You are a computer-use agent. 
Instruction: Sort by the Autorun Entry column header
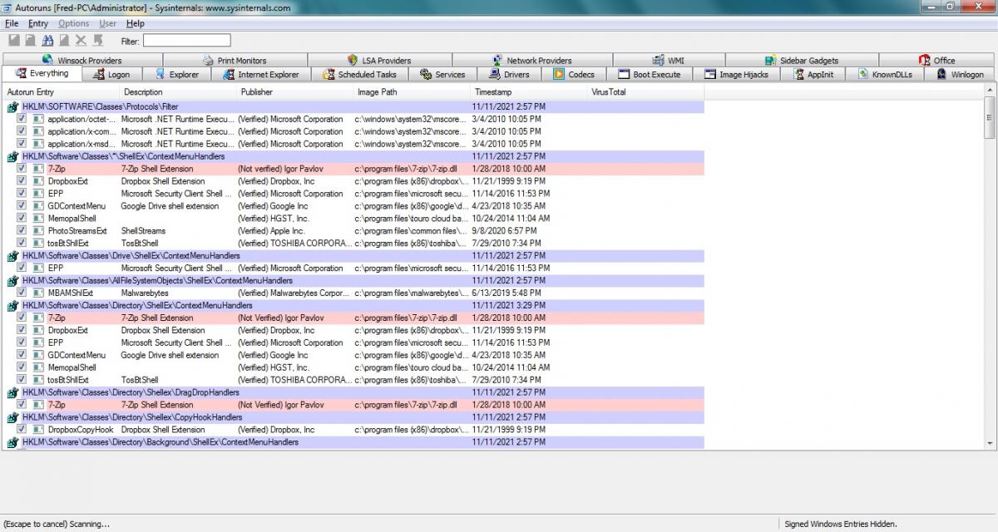[62, 92]
